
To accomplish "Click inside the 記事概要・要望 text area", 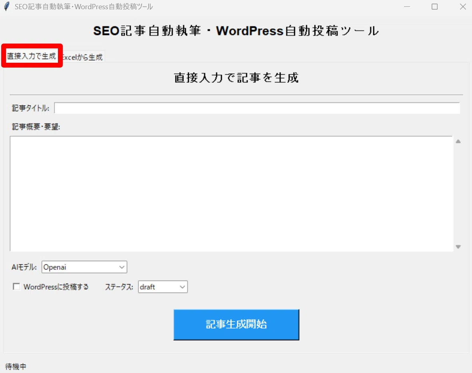I will point(231,193).
